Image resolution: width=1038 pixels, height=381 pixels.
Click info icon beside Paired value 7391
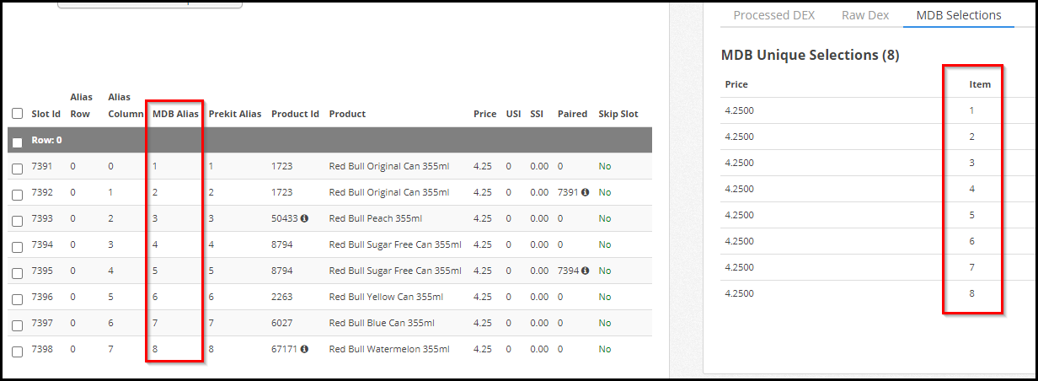(x=585, y=192)
